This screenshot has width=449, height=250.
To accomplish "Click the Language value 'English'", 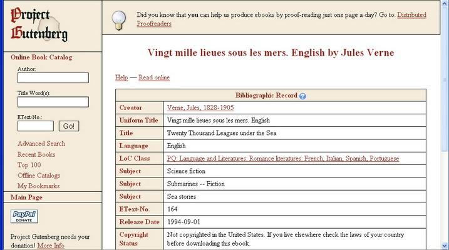I will click(176, 146).
